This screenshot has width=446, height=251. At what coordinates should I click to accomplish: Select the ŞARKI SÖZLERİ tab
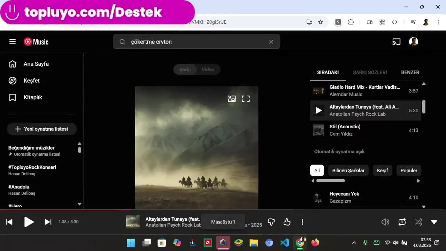click(370, 73)
